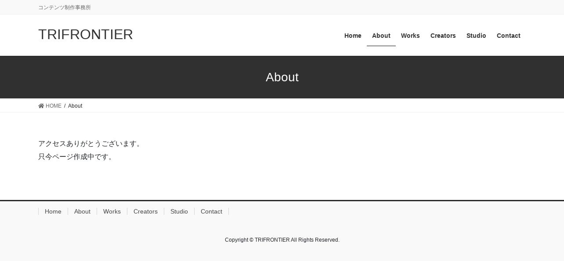564x261 pixels.
Task: Select About in the top navigation
Action: click(381, 36)
